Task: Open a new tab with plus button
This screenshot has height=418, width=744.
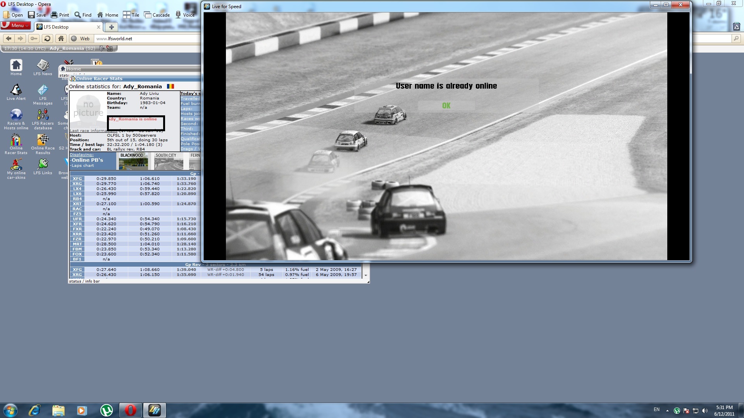Action: click(x=111, y=27)
